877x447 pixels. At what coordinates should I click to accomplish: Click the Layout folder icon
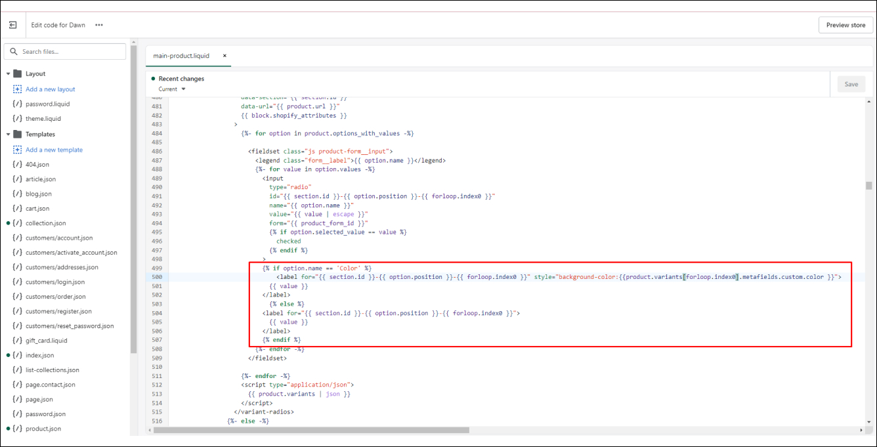[x=18, y=74]
